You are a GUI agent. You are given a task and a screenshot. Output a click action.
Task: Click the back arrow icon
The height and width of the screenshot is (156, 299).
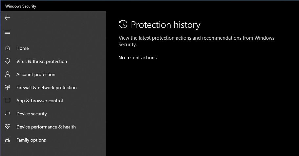[7, 18]
